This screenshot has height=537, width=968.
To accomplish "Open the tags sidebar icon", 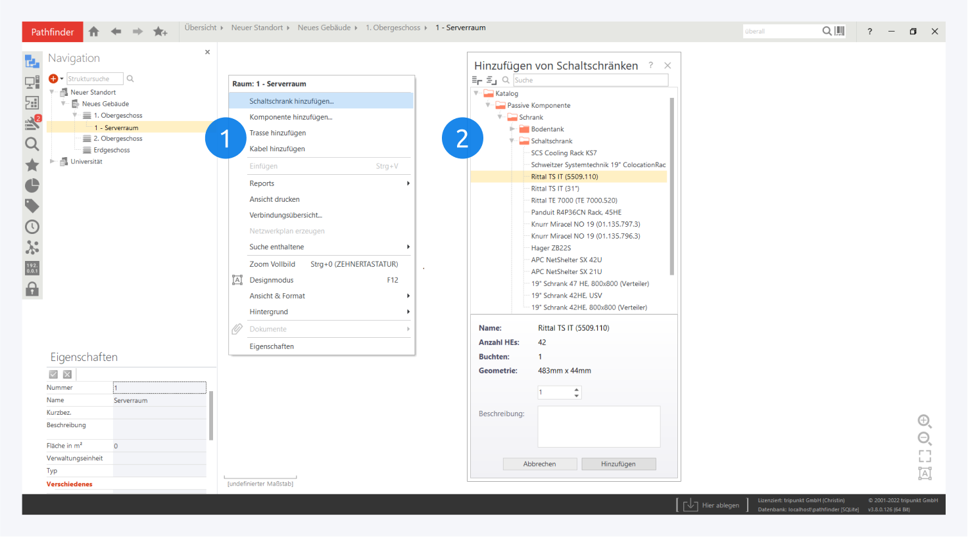I will coord(32,206).
